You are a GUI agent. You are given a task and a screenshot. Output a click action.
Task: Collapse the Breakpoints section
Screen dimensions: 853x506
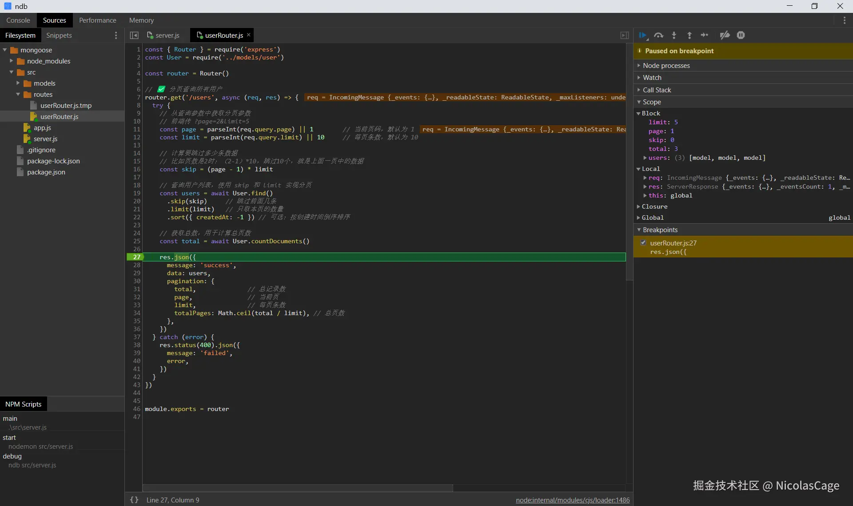660,230
